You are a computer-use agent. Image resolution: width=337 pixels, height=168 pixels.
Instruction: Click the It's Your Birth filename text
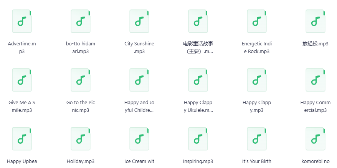pos(257,161)
